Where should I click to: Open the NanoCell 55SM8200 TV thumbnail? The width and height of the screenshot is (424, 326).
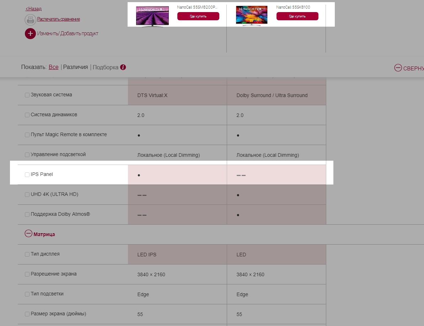point(152,16)
